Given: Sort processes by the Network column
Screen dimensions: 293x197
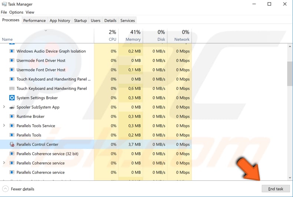Looking at the screenshot, I should (x=180, y=36).
